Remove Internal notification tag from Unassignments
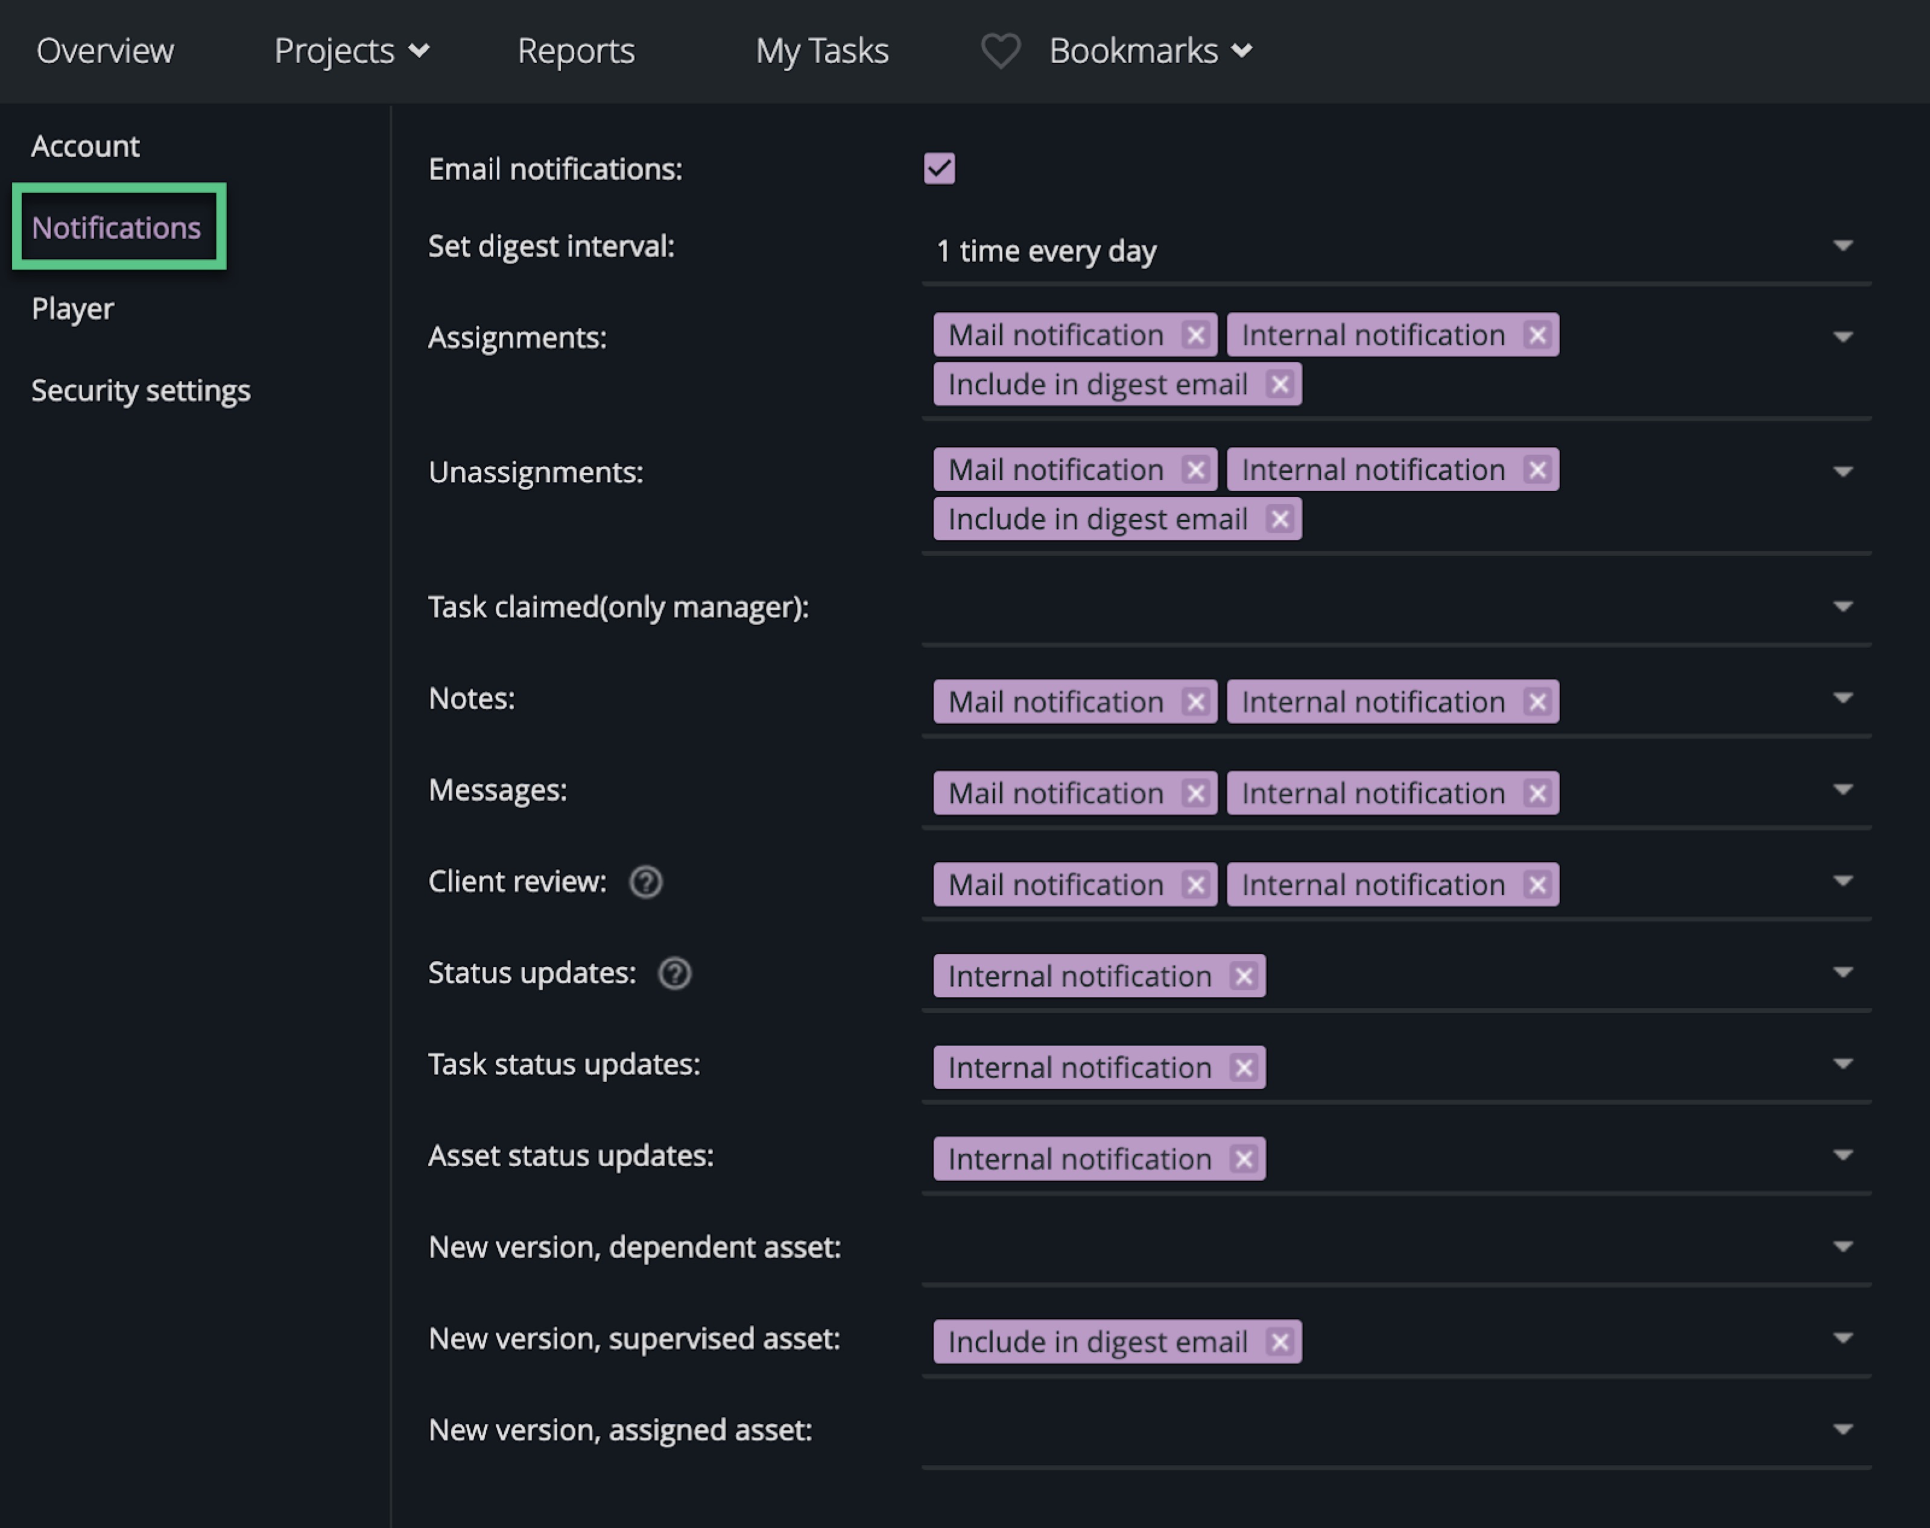Screen dimensions: 1930x1528 (x=1537, y=470)
